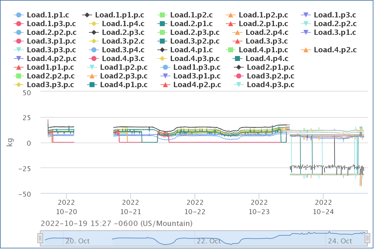Toggle the Load.2.p2.c series visibility

335,23
